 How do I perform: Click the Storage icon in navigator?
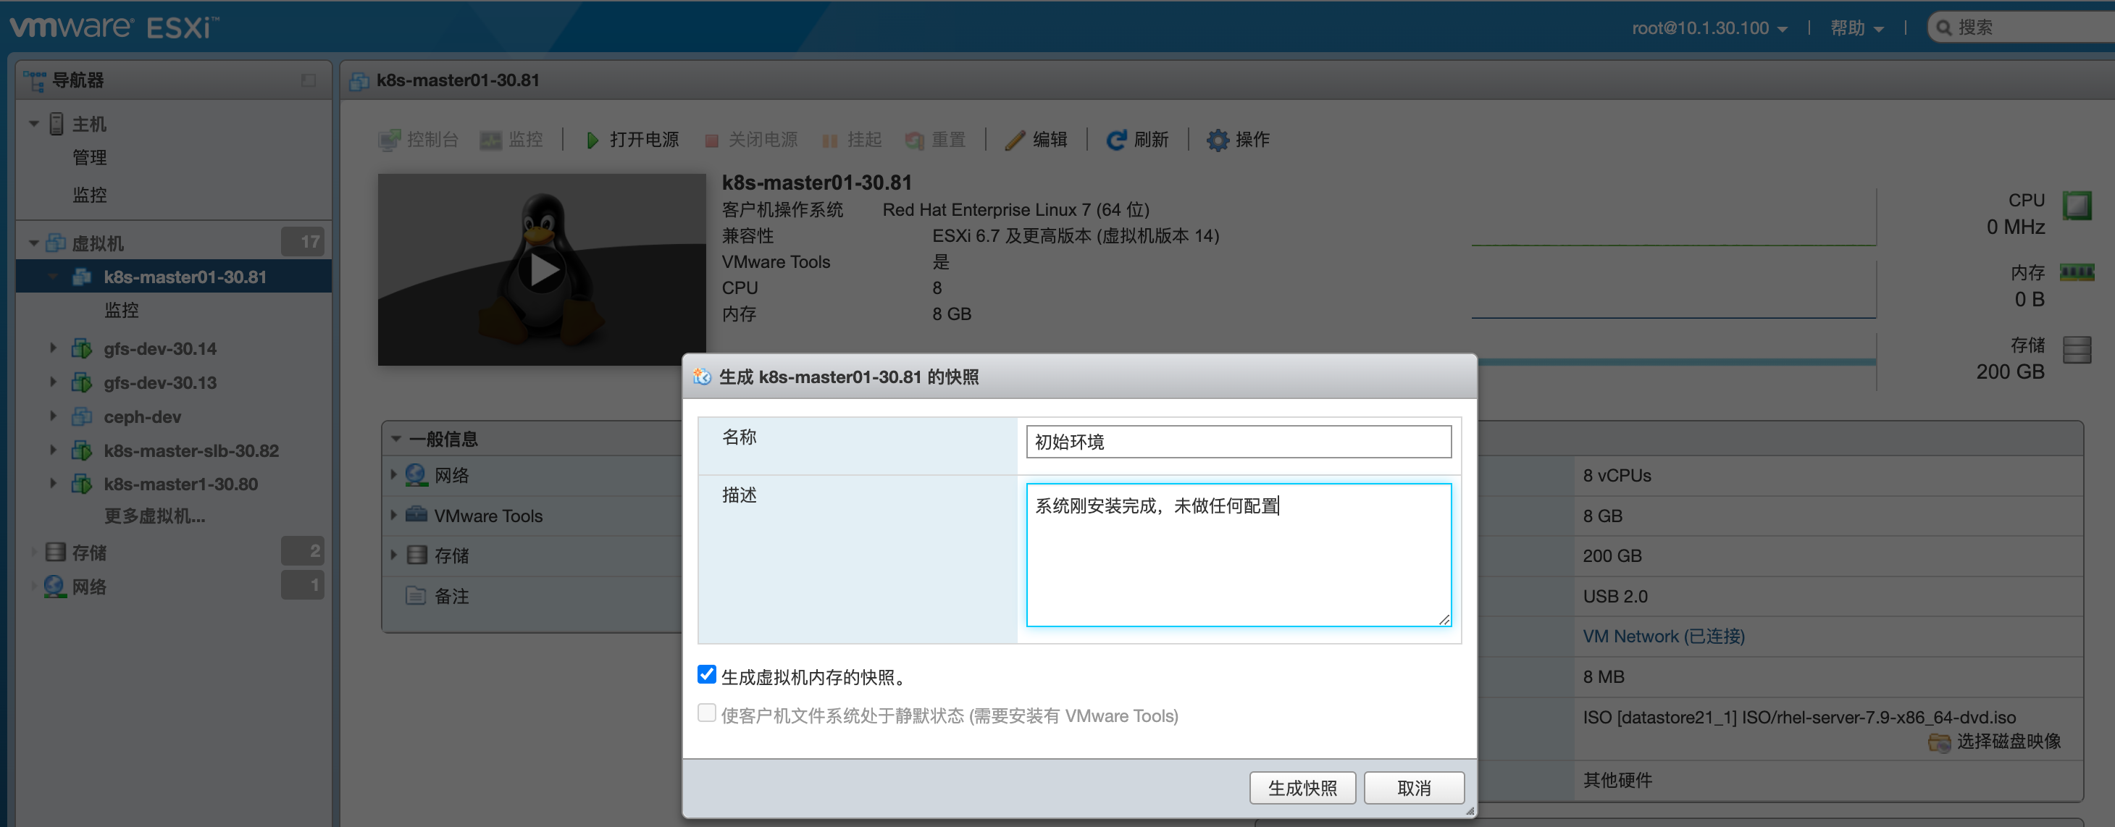click(55, 552)
